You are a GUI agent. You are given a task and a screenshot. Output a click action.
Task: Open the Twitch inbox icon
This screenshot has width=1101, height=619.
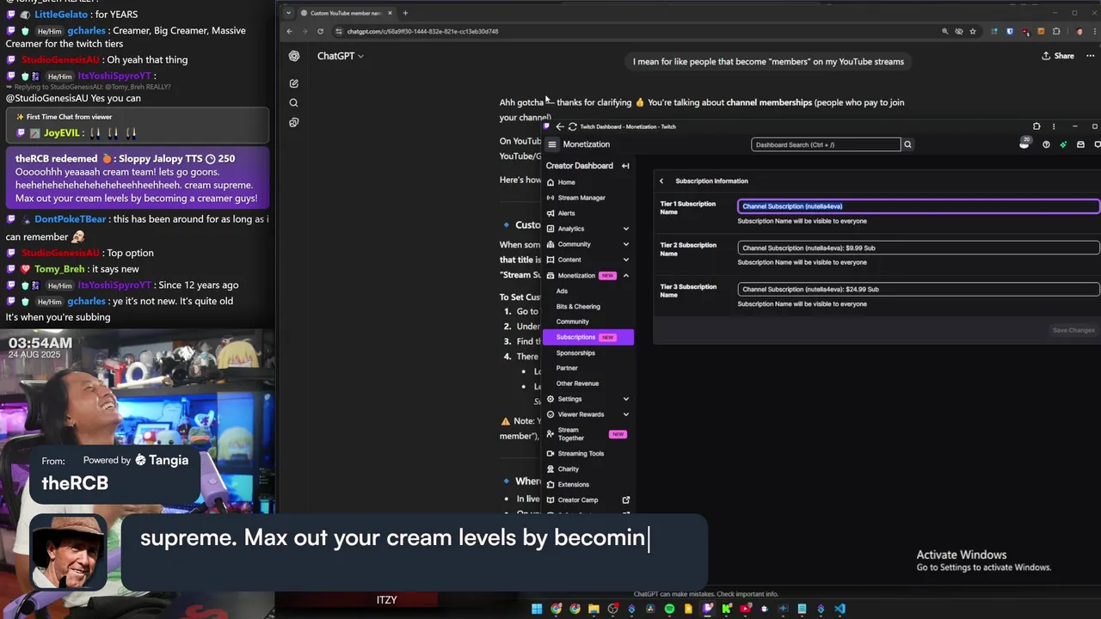(x=1080, y=144)
